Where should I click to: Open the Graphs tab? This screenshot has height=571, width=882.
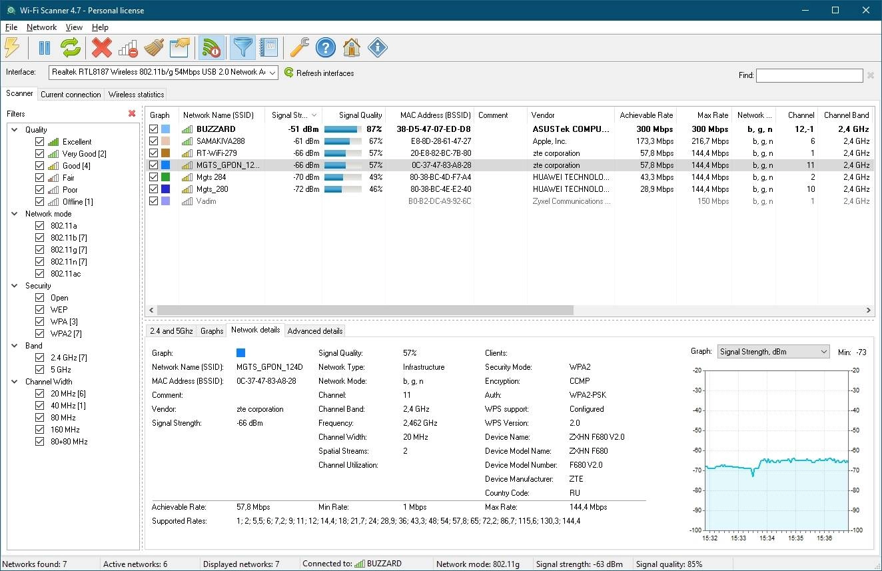point(212,331)
